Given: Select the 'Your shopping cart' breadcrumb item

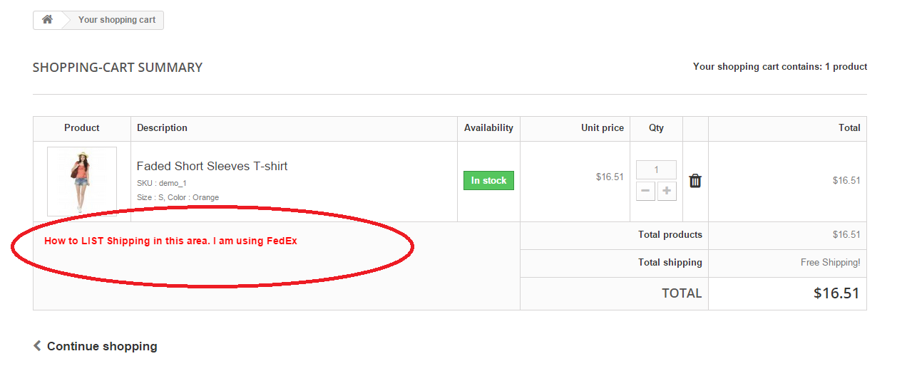Looking at the screenshot, I should click(116, 20).
